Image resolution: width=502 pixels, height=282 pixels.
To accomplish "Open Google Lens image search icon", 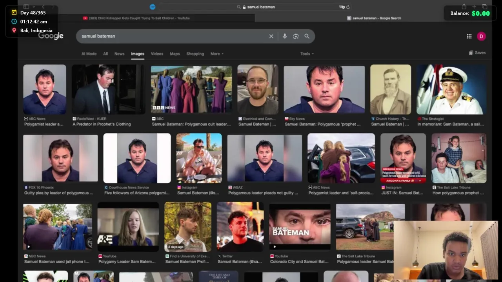I will [296, 36].
